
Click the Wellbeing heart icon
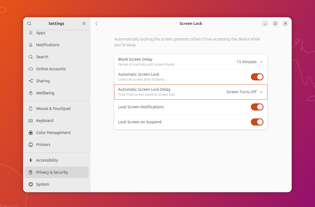click(30, 93)
